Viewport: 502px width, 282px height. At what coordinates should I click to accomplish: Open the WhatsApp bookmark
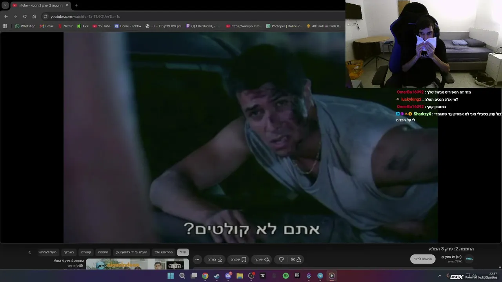pos(25,26)
